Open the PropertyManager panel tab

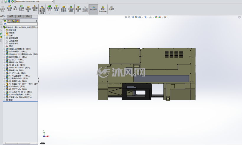click(x=9, y=21)
